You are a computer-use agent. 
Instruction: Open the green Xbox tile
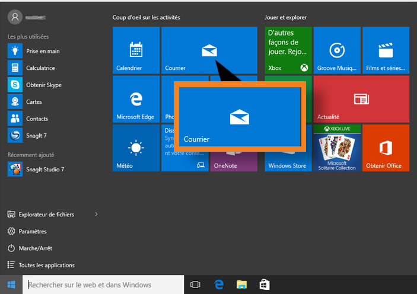tap(288, 50)
